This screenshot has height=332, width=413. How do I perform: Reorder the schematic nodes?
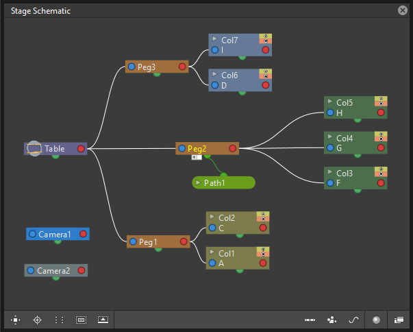60,320
